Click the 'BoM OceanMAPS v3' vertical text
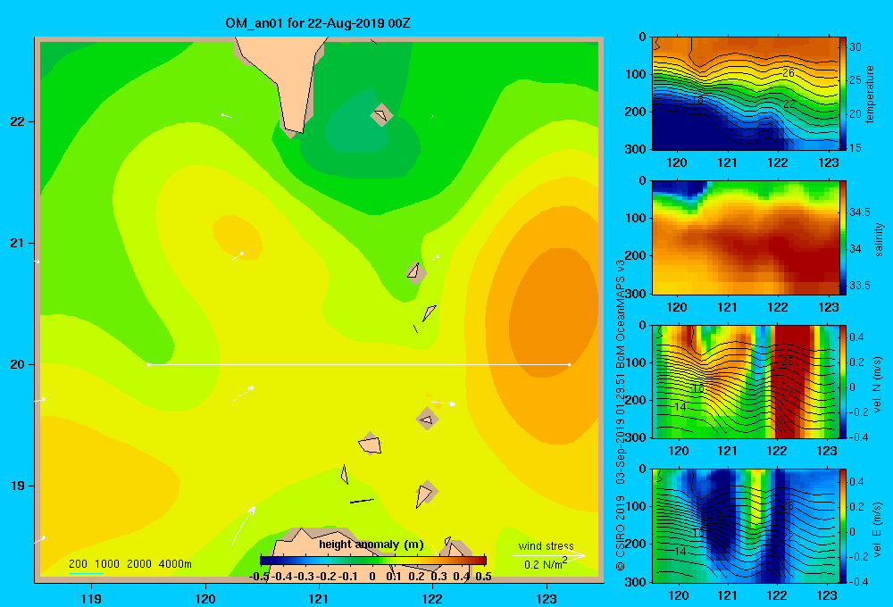 pyautogui.click(x=621, y=314)
